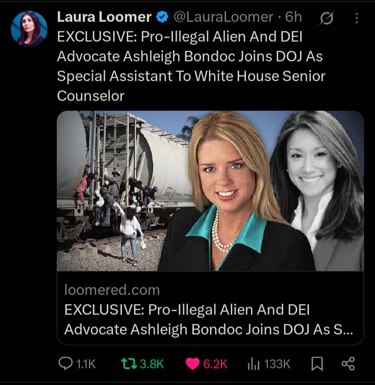Viewport: 375px width, 385px height.
Task: Toggle the green repost arrows icon
Action: point(129,364)
